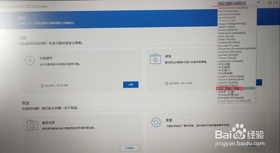Click the clock icon beside the scan run time

pos(42,86)
